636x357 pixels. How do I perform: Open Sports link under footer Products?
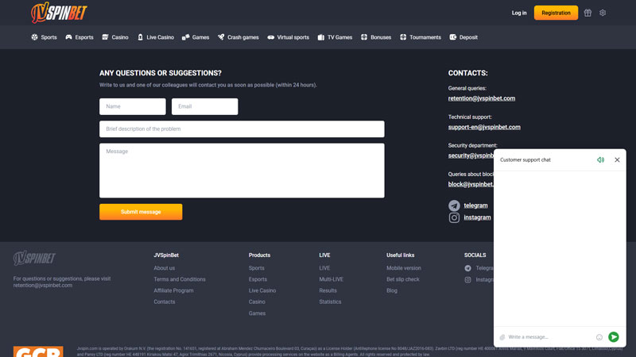(x=256, y=268)
